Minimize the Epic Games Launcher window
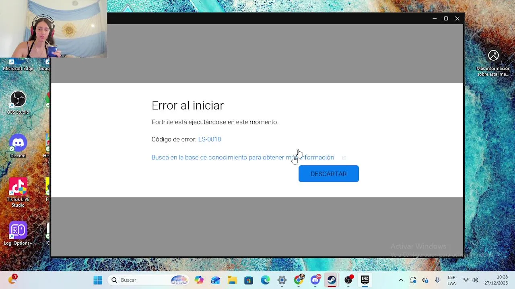515x289 pixels. pyautogui.click(x=435, y=18)
